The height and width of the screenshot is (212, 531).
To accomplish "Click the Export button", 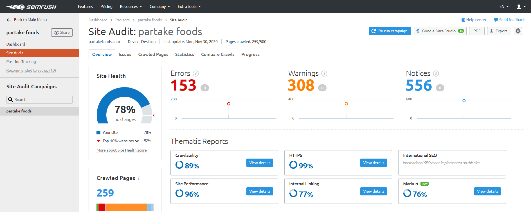I will [499, 31].
